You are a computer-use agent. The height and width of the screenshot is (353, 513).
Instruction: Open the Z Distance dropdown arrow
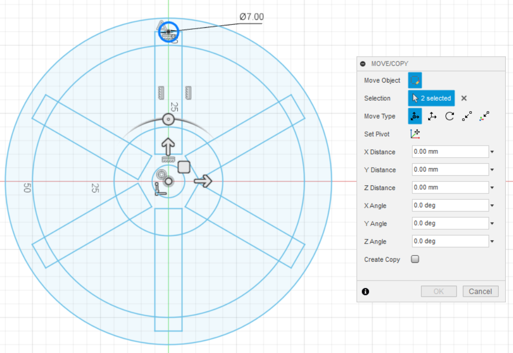click(x=492, y=188)
